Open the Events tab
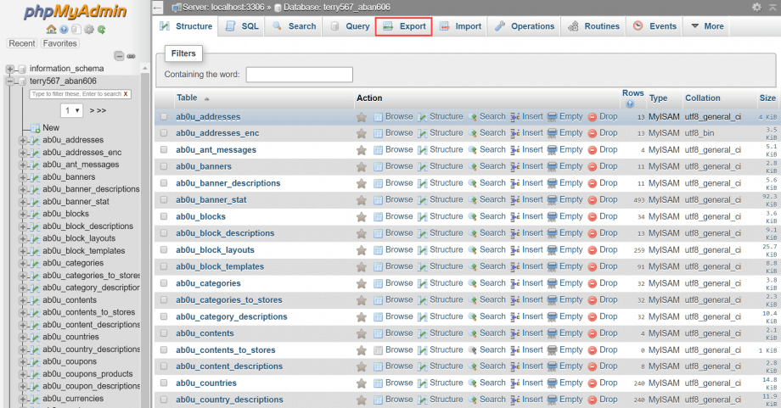781x408 pixels. point(655,26)
